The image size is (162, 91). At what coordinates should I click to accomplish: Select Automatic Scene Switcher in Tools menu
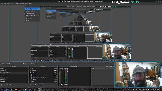click(32, 16)
